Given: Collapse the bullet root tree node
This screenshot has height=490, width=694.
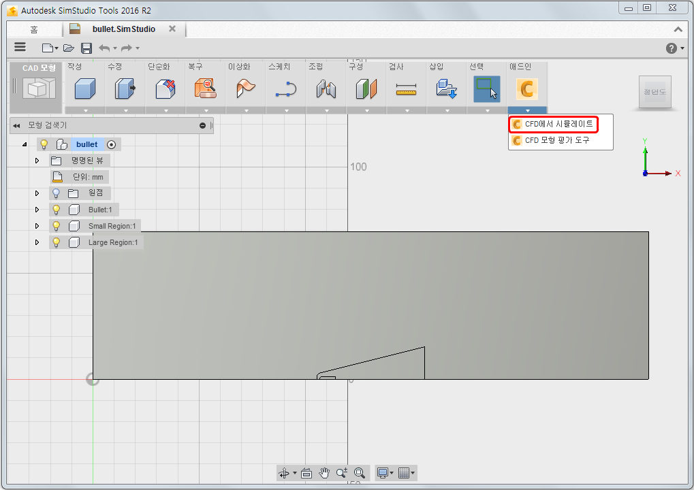Looking at the screenshot, I should (25, 144).
